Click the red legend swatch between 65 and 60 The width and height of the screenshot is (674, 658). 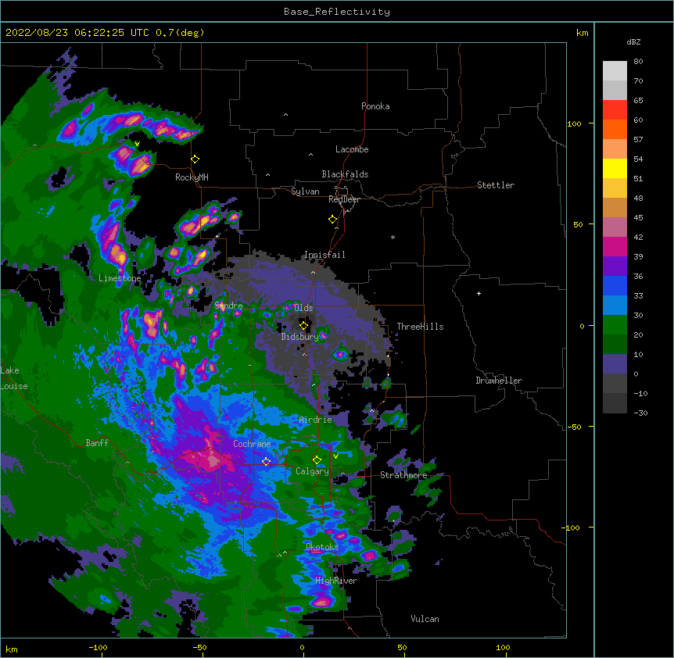615,109
